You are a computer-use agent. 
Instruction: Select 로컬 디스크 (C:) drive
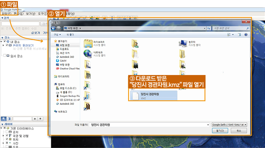[x=66, y=88]
